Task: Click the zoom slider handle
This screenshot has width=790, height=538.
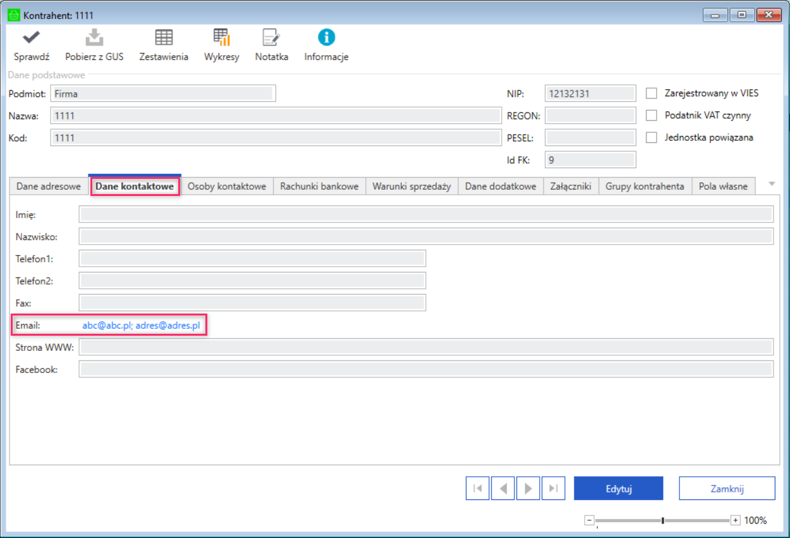Action: (662, 520)
